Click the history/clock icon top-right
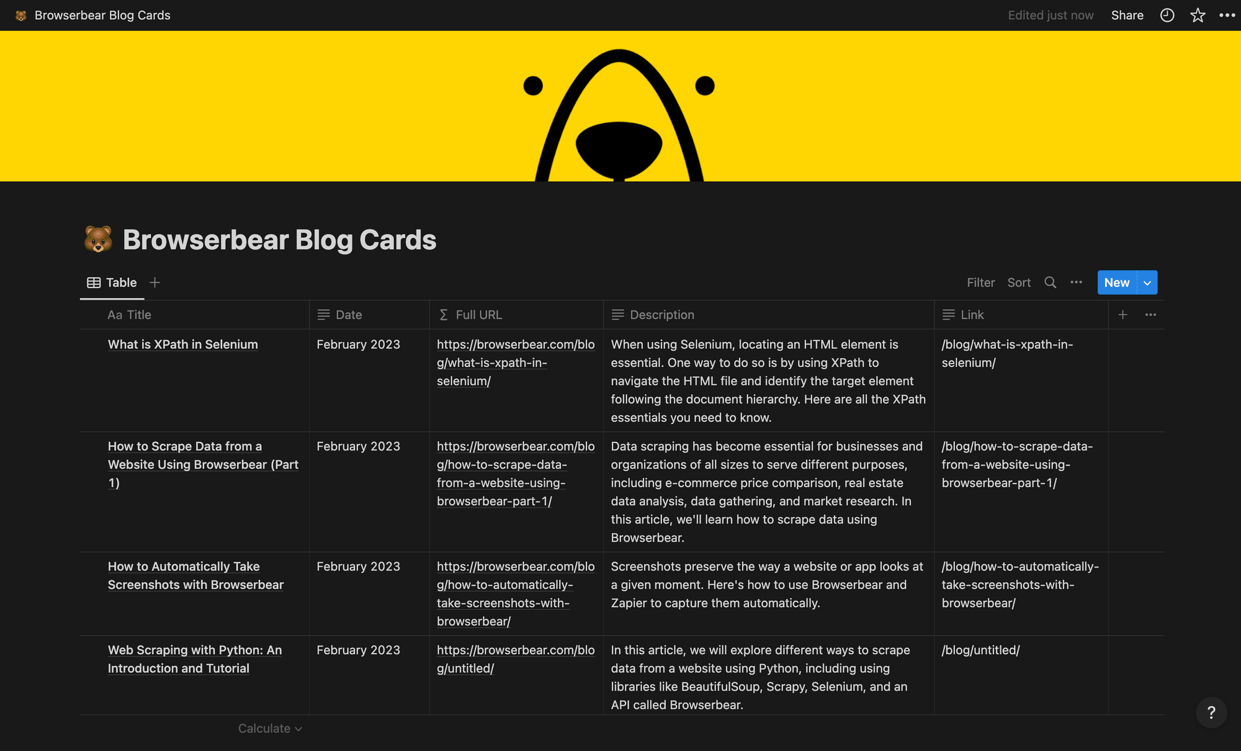Image resolution: width=1241 pixels, height=751 pixels. [1167, 16]
